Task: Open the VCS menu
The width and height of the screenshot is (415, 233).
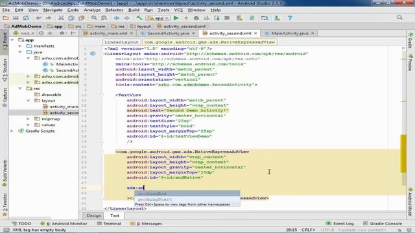Action: click(178, 10)
